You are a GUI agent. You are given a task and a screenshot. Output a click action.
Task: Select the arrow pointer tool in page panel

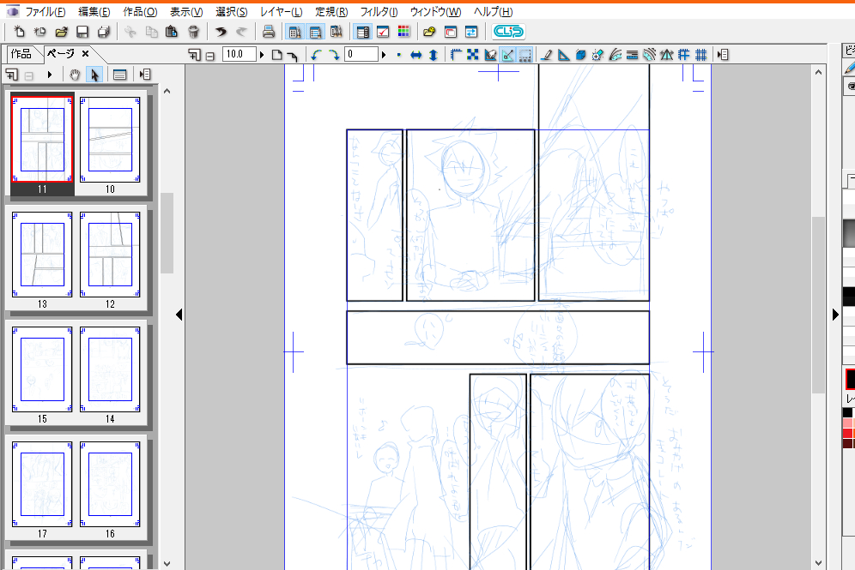pyautogui.click(x=94, y=75)
